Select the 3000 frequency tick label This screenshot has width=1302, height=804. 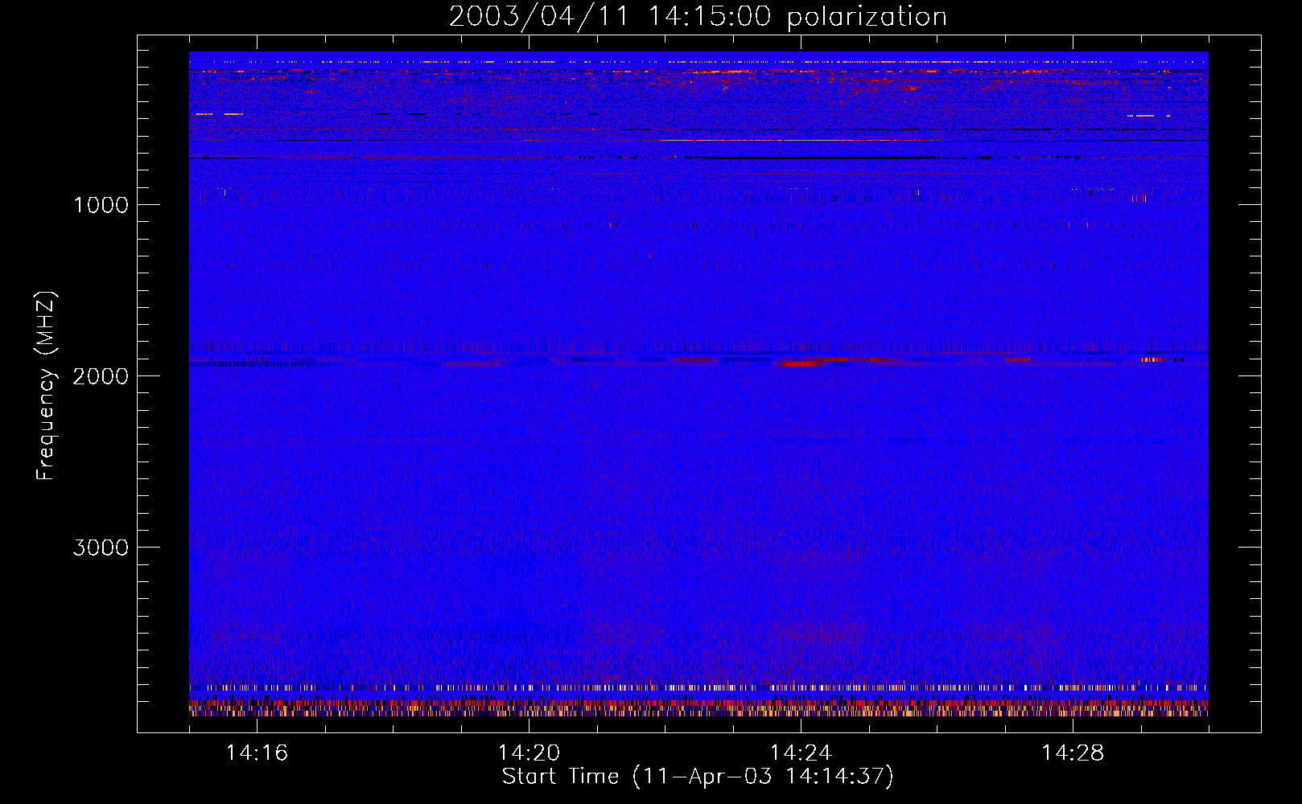pos(101,548)
